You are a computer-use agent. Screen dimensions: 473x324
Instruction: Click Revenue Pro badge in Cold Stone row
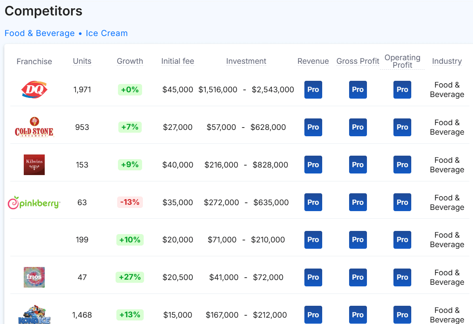click(x=313, y=127)
